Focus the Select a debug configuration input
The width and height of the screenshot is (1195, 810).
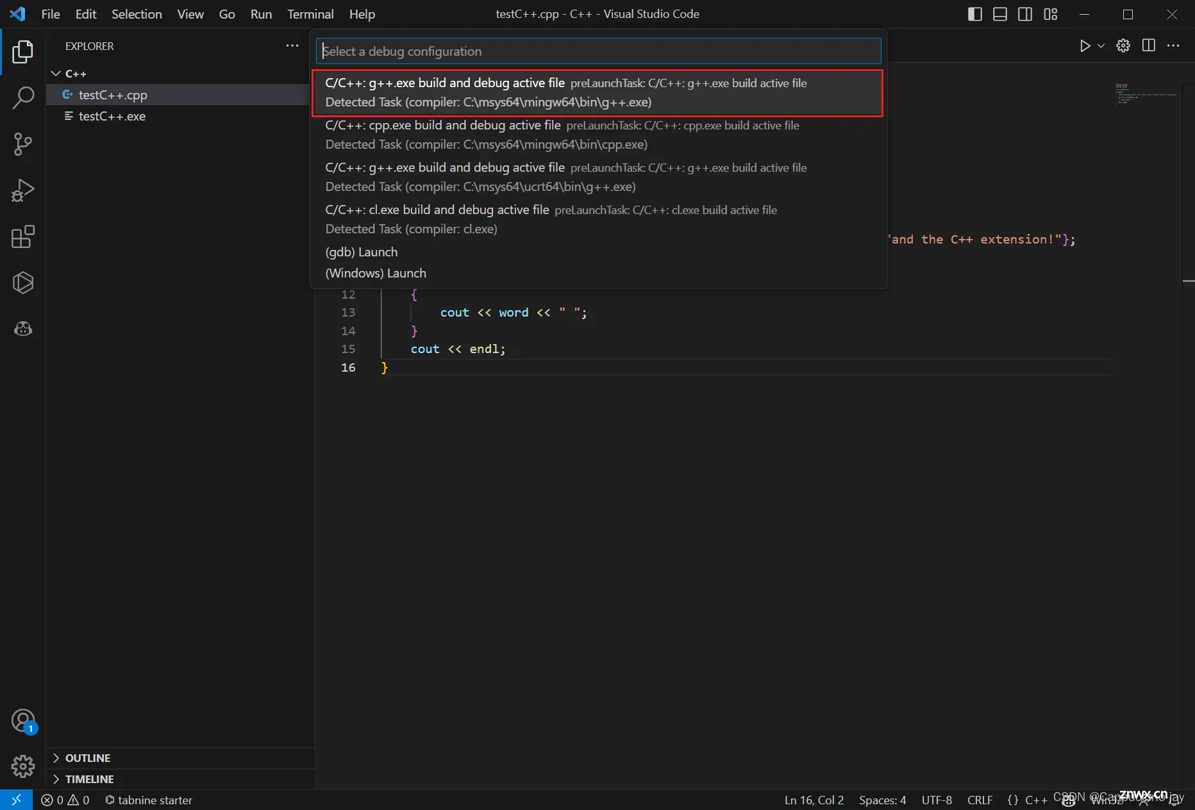[x=598, y=51]
